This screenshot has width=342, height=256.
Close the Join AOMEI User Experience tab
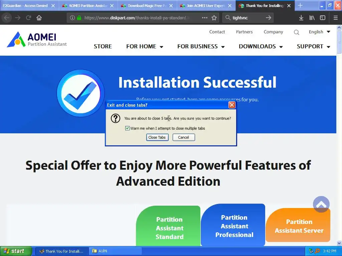tap(230, 6)
